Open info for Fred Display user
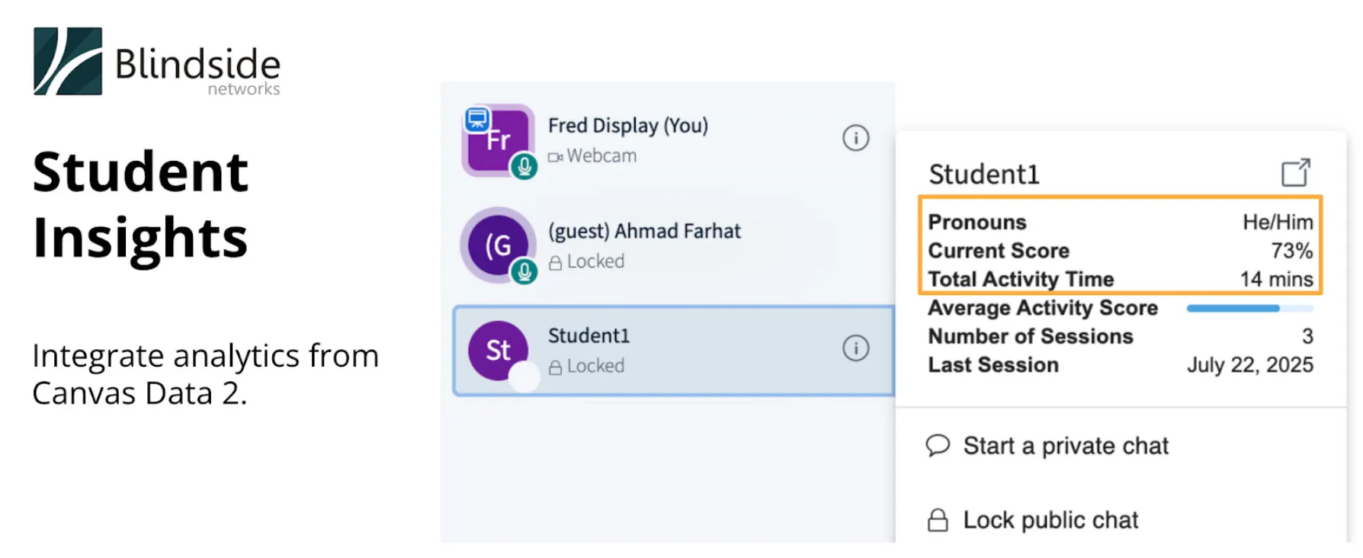Screen dimensions: 1363x558 pos(855,138)
